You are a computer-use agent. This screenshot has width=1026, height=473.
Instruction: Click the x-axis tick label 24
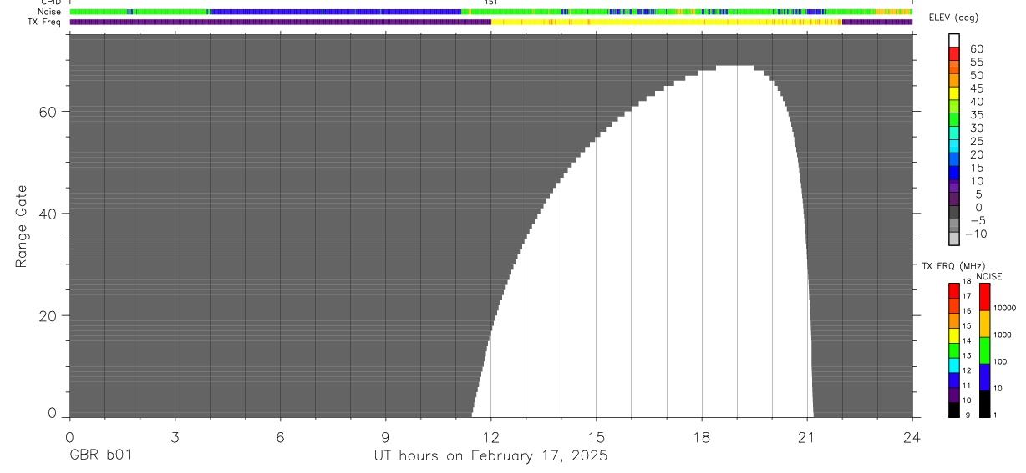click(x=912, y=437)
